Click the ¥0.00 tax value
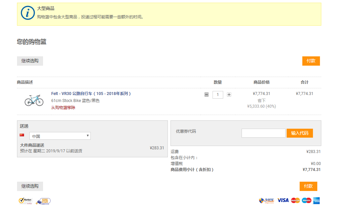The image size is (340, 211). [316, 164]
